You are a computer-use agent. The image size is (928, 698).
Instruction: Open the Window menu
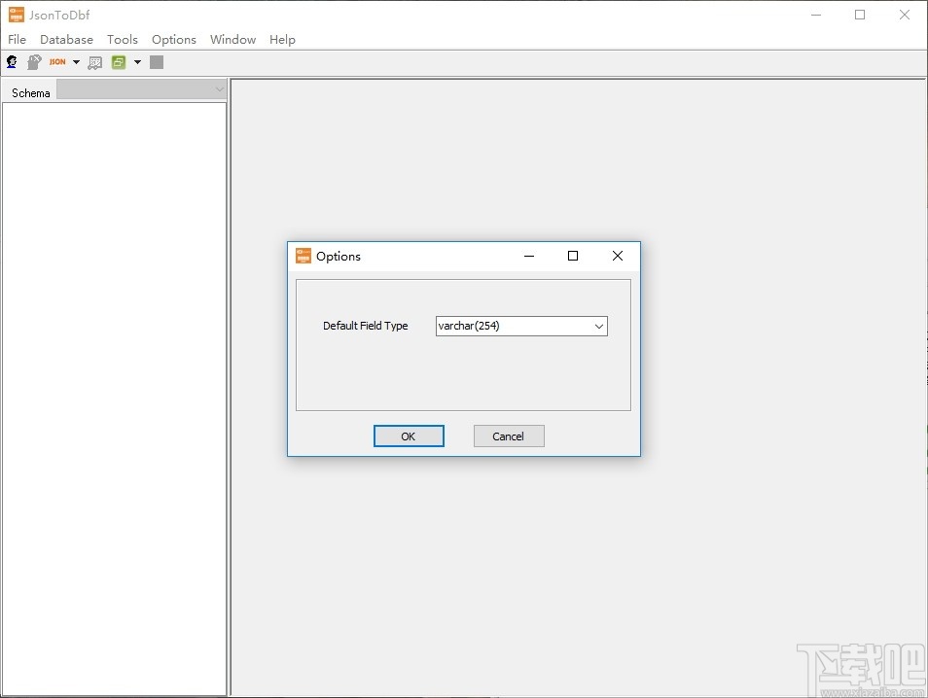(232, 40)
